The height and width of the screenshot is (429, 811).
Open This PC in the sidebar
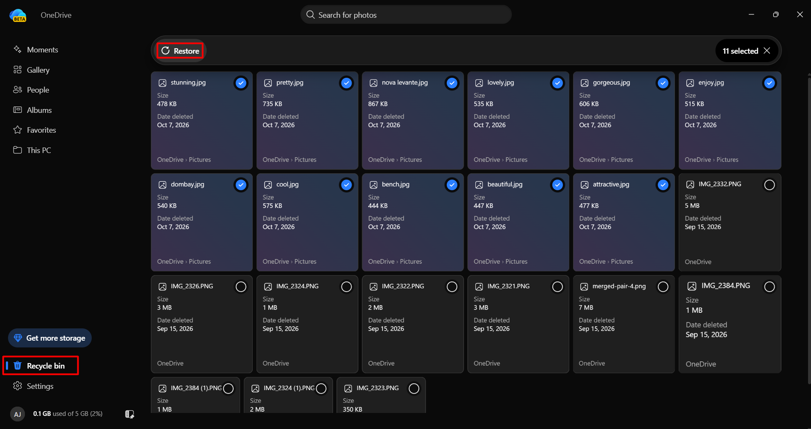pos(32,150)
